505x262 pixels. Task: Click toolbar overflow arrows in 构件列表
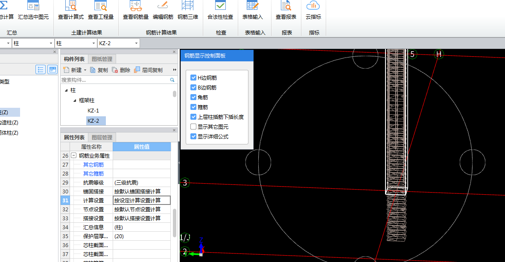(x=175, y=70)
